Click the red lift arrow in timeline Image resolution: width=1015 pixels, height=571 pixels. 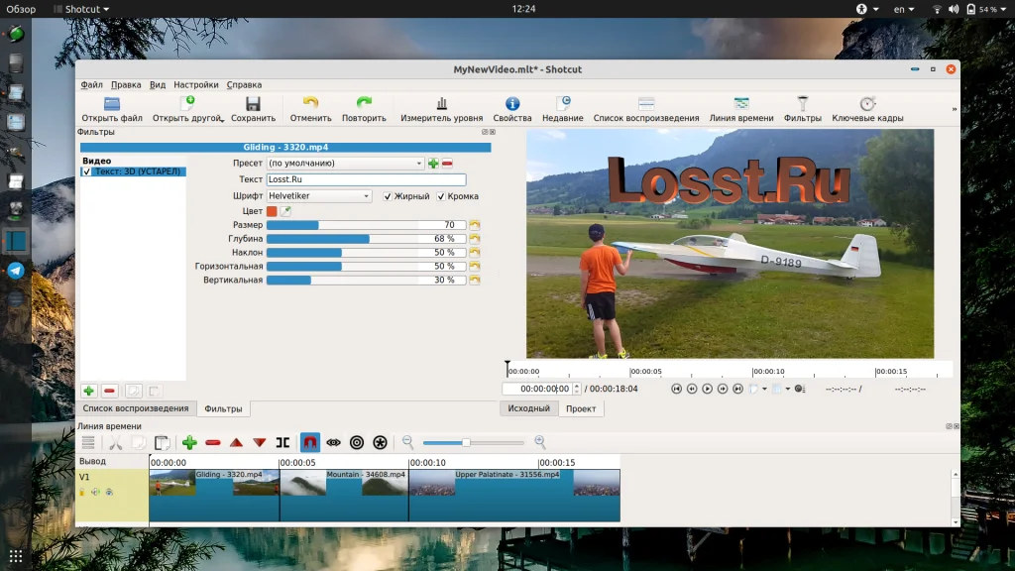(236, 442)
